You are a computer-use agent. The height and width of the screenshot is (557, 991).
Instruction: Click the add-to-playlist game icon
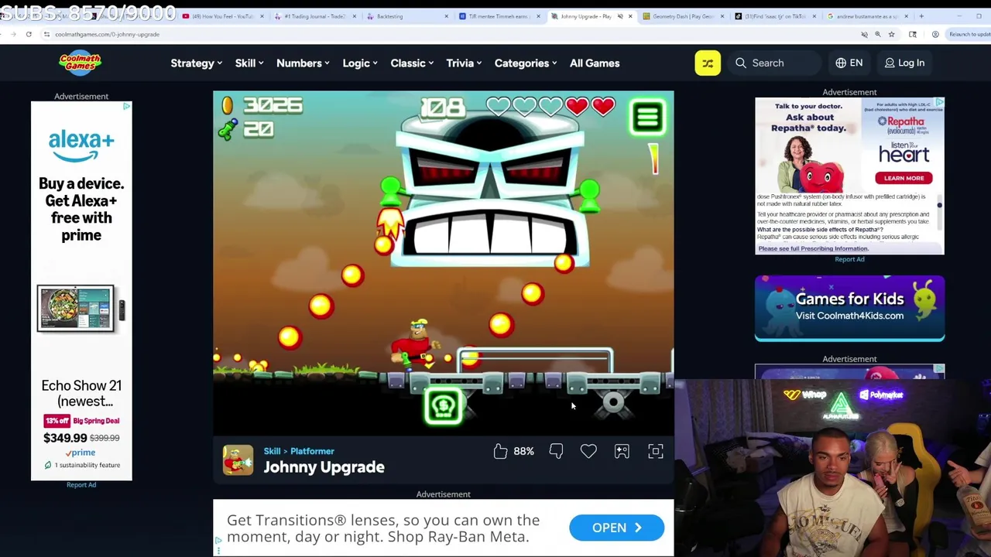(x=622, y=451)
